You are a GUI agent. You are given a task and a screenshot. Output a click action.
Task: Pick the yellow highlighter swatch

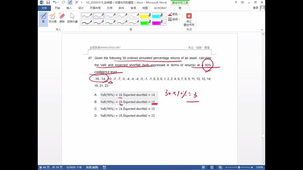[145, 15]
